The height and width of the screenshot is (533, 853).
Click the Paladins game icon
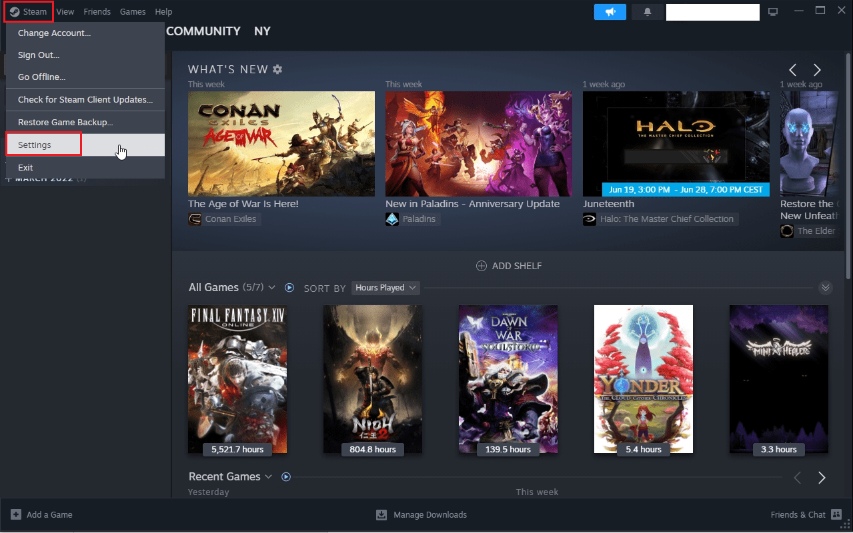[x=392, y=219]
